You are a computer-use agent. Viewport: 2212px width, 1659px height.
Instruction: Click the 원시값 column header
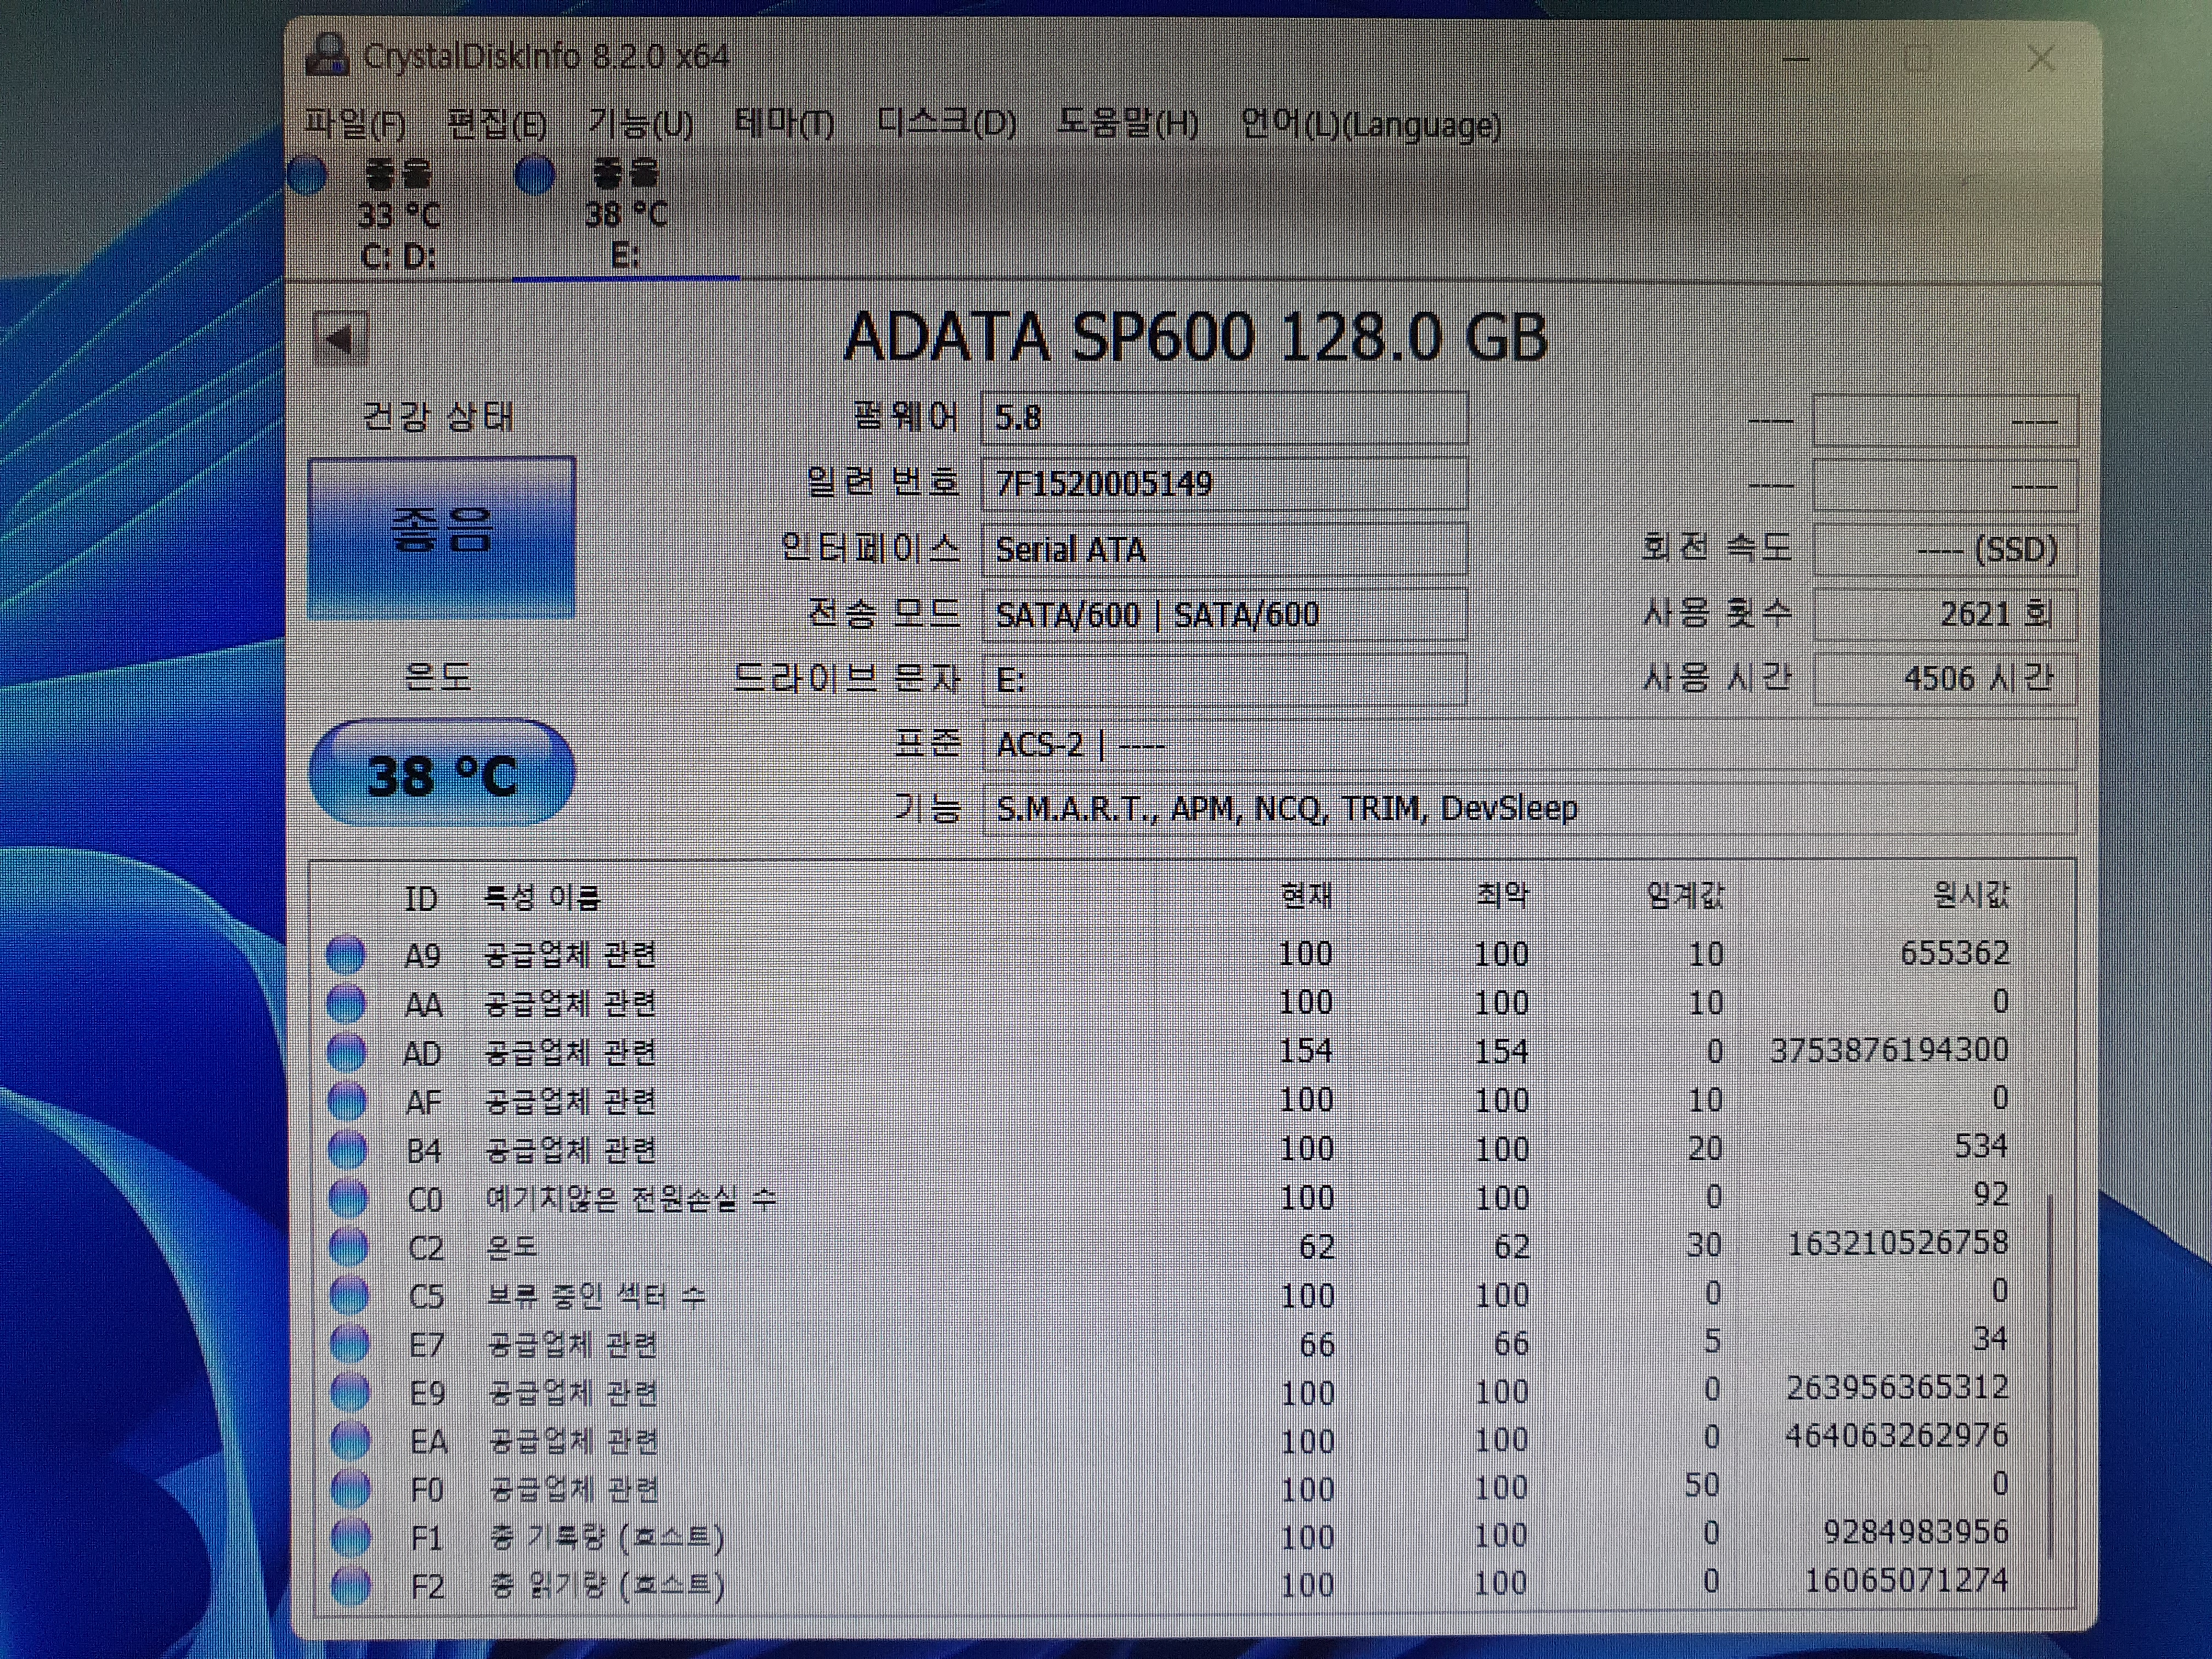tap(1972, 894)
